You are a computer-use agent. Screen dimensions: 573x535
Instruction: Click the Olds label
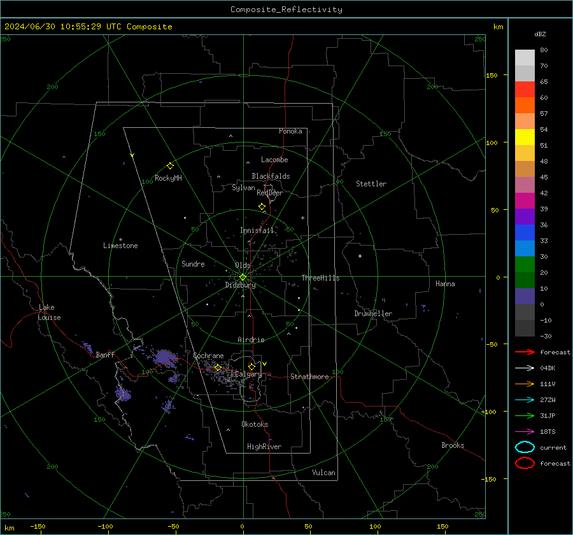click(x=243, y=265)
